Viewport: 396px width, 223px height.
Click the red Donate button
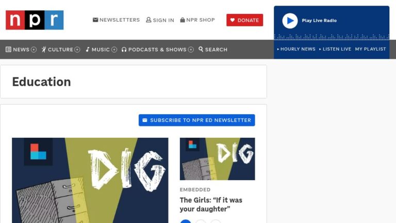[244, 20]
